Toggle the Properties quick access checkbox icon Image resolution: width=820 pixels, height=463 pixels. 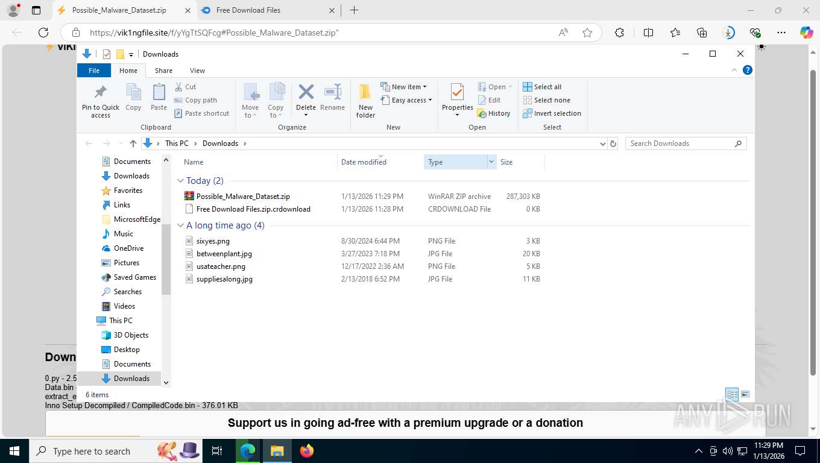107,54
